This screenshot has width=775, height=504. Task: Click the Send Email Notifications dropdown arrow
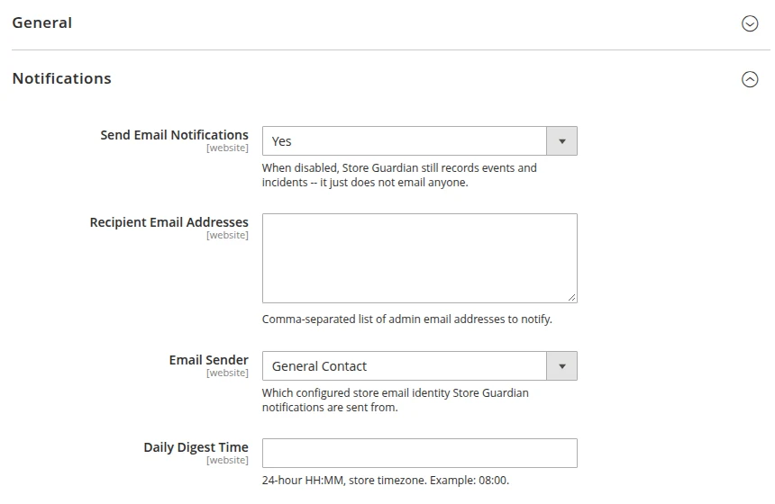[562, 141]
